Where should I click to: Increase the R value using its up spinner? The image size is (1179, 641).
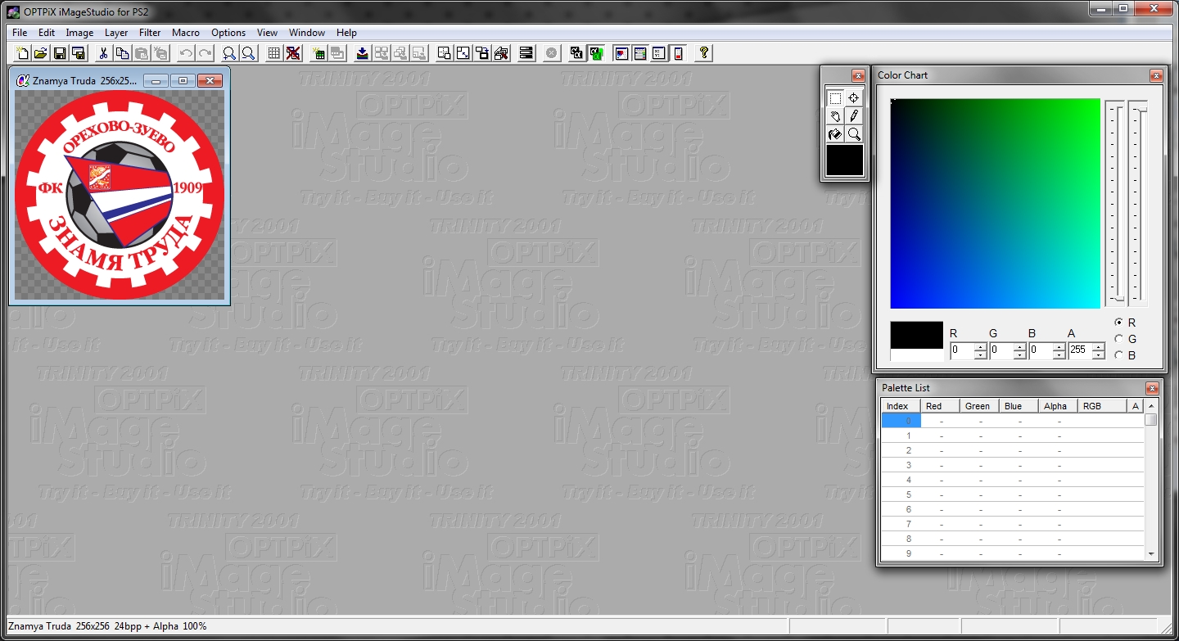click(980, 347)
